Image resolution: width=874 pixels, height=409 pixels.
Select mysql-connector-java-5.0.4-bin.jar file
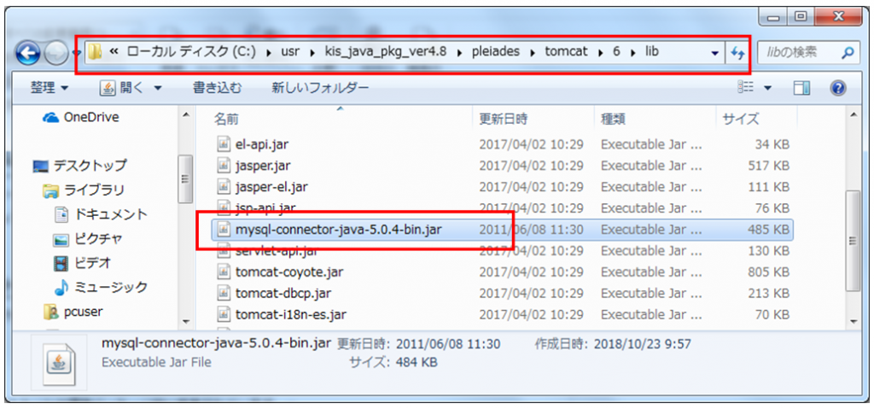tap(338, 229)
